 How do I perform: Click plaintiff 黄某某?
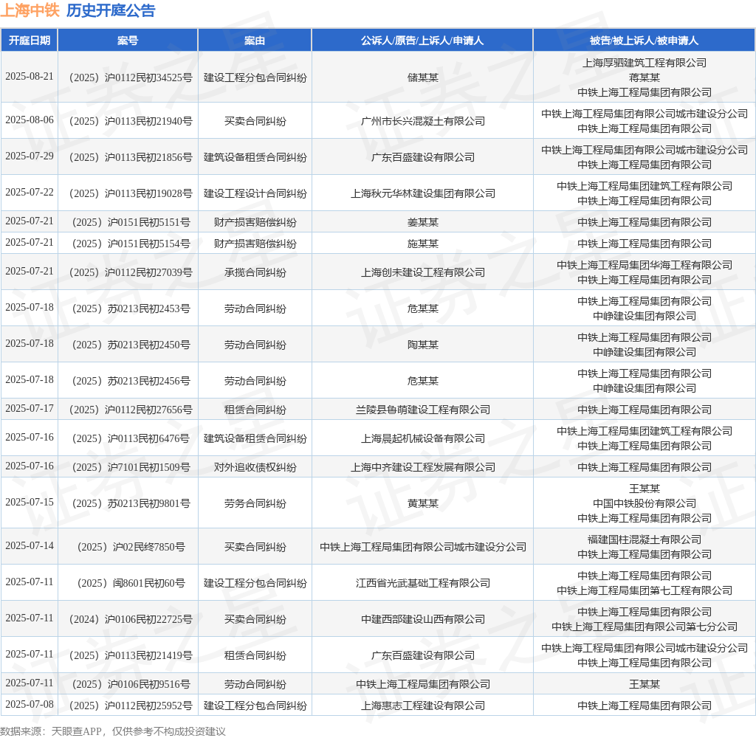(423, 503)
